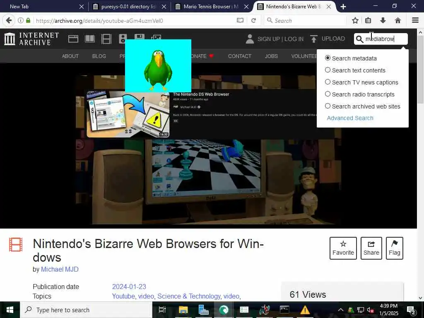Open the Advanced Search link

(350, 118)
